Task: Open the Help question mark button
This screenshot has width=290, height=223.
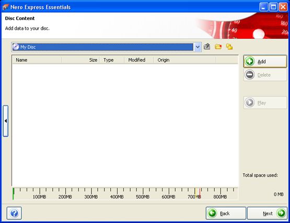Action: pyautogui.click(x=14, y=213)
